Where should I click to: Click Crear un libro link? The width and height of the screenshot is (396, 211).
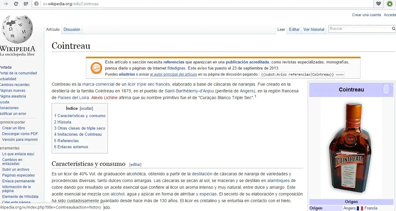pos(14,128)
